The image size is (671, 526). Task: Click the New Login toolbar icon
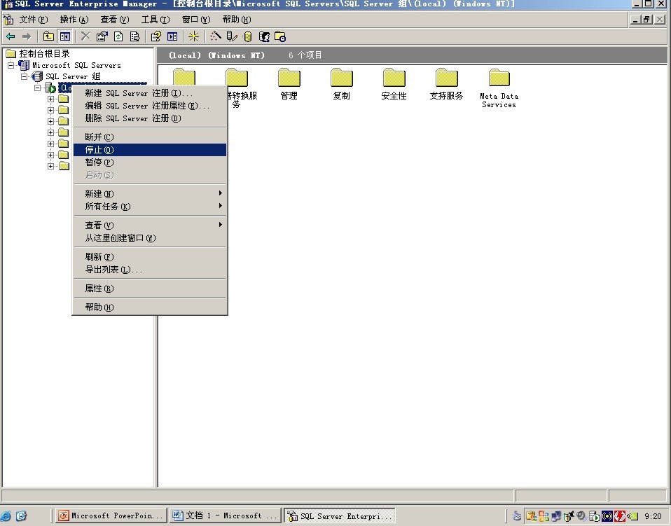click(264, 37)
